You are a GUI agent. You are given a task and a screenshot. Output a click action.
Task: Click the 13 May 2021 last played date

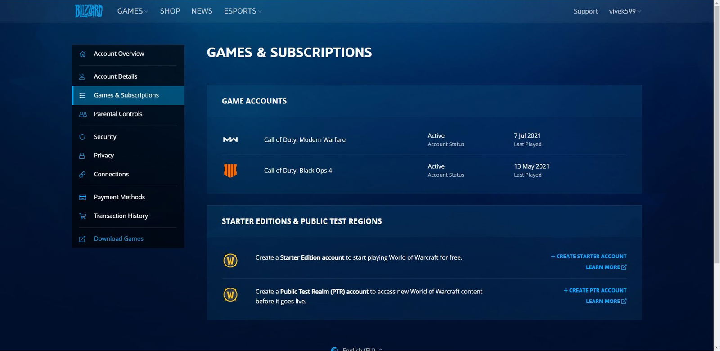pyautogui.click(x=531, y=166)
